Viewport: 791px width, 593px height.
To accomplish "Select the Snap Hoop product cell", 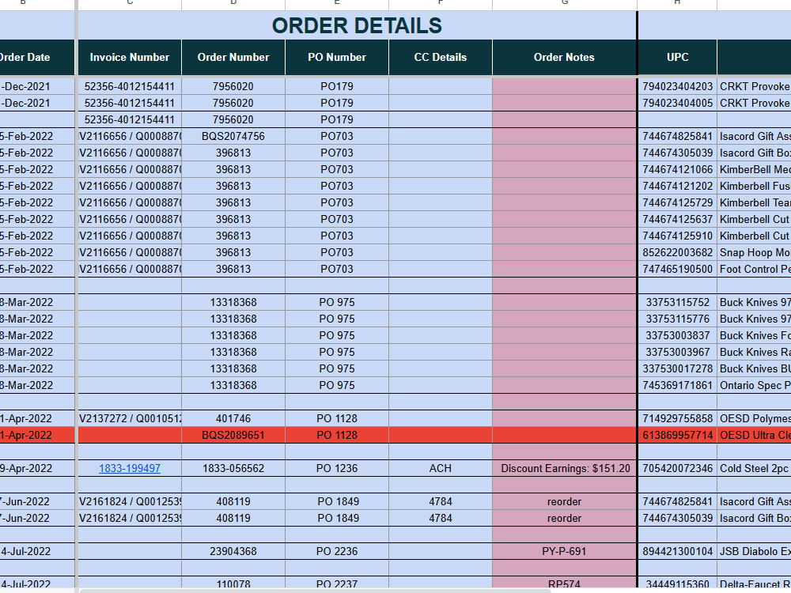I will 754,253.
